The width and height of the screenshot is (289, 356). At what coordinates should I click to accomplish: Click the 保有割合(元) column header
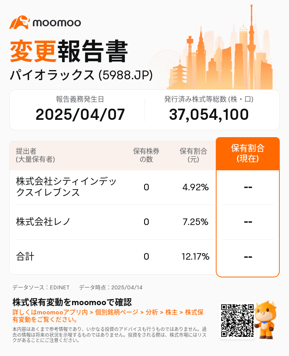click(x=193, y=155)
